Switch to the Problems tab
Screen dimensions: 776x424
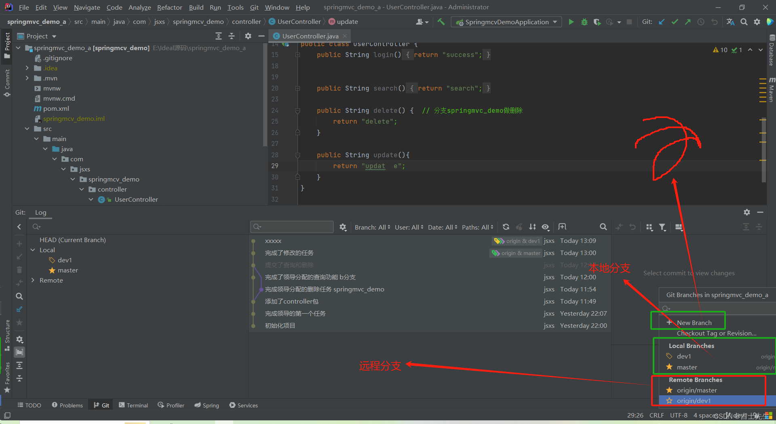pyautogui.click(x=67, y=405)
